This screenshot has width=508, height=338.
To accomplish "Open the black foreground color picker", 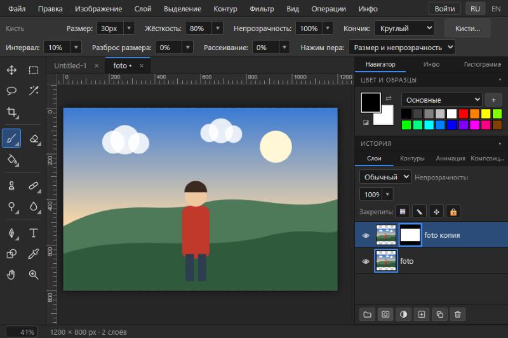I will tap(370, 103).
